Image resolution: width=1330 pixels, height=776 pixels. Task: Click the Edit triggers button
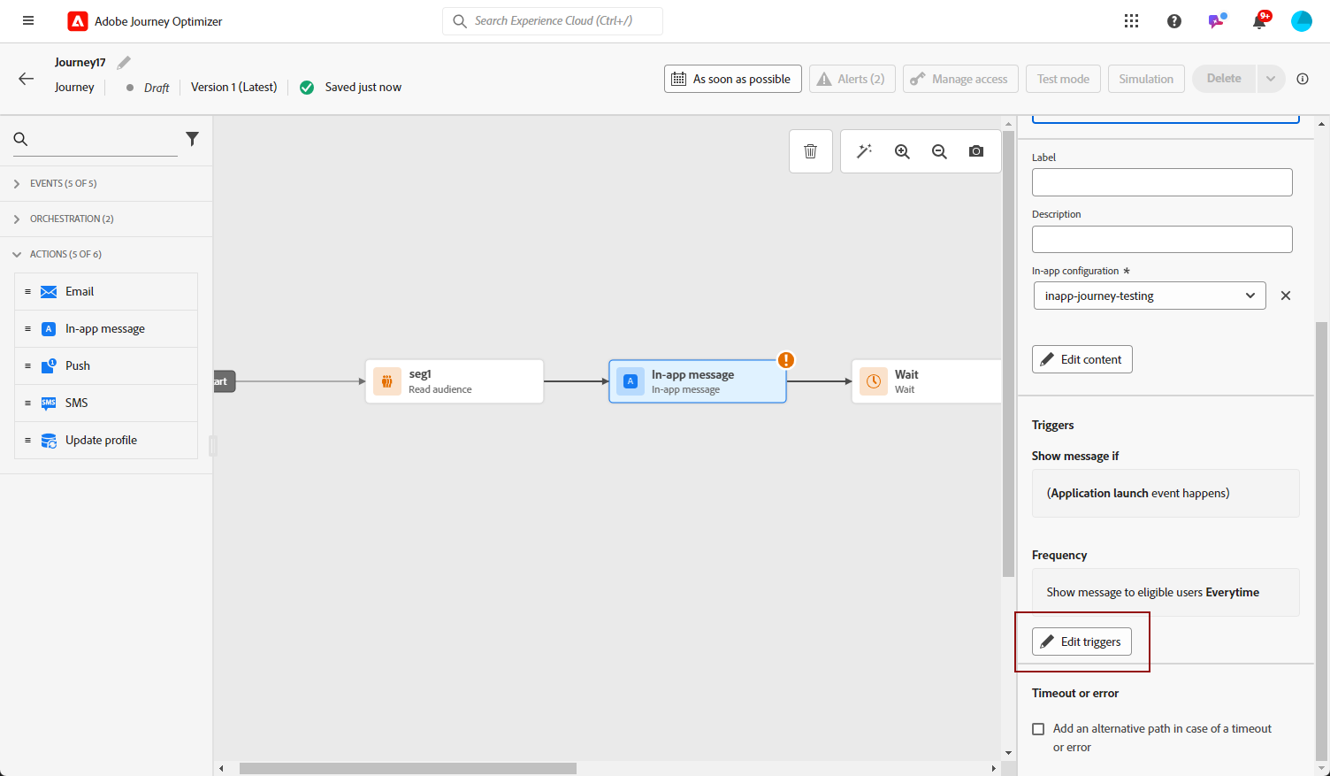click(x=1082, y=642)
